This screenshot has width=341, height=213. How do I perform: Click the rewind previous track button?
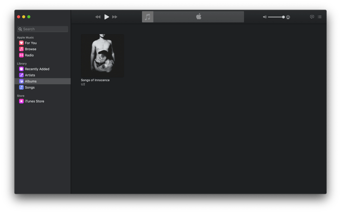tap(98, 17)
